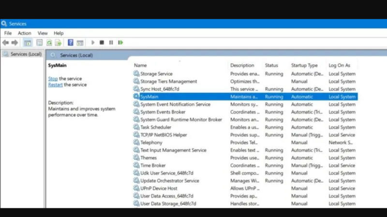
Task: Open the Action menu
Action: pyautogui.click(x=25, y=33)
